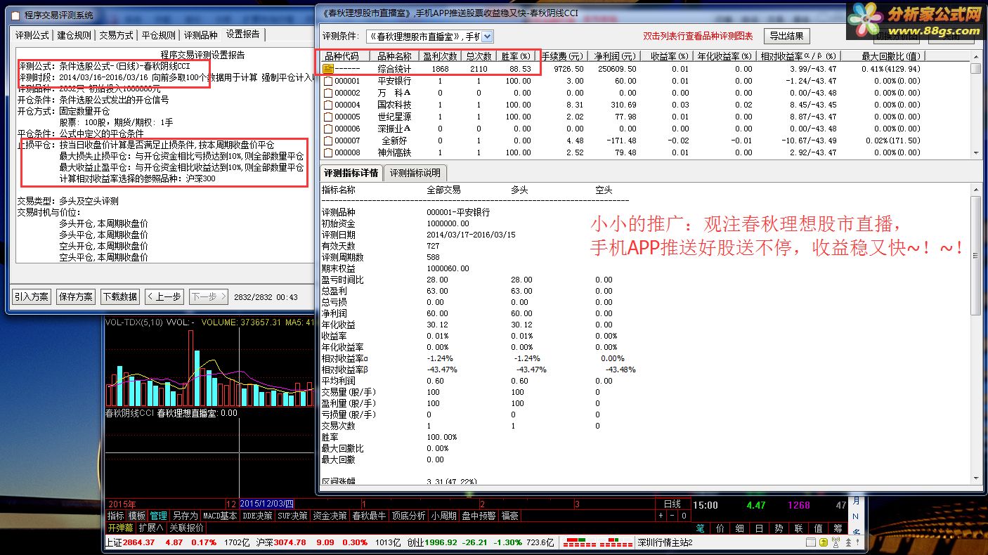
Task: Click the 下一步 button
Action: [x=208, y=296]
